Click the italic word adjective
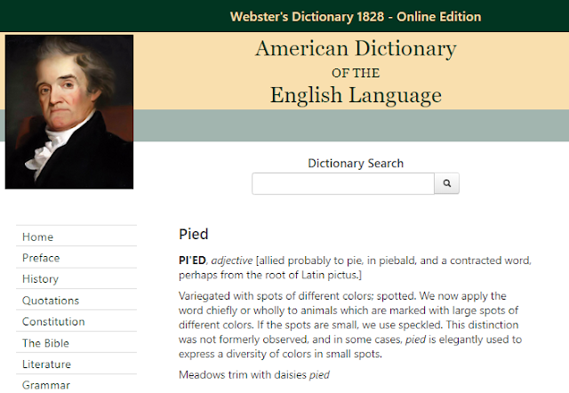The image size is (569, 393). (232, 261)
